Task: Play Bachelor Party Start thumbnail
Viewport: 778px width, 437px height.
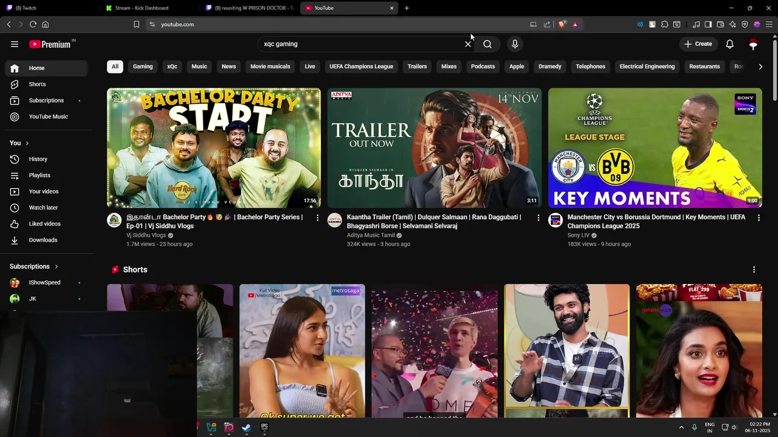Action: tap(214, 148)
